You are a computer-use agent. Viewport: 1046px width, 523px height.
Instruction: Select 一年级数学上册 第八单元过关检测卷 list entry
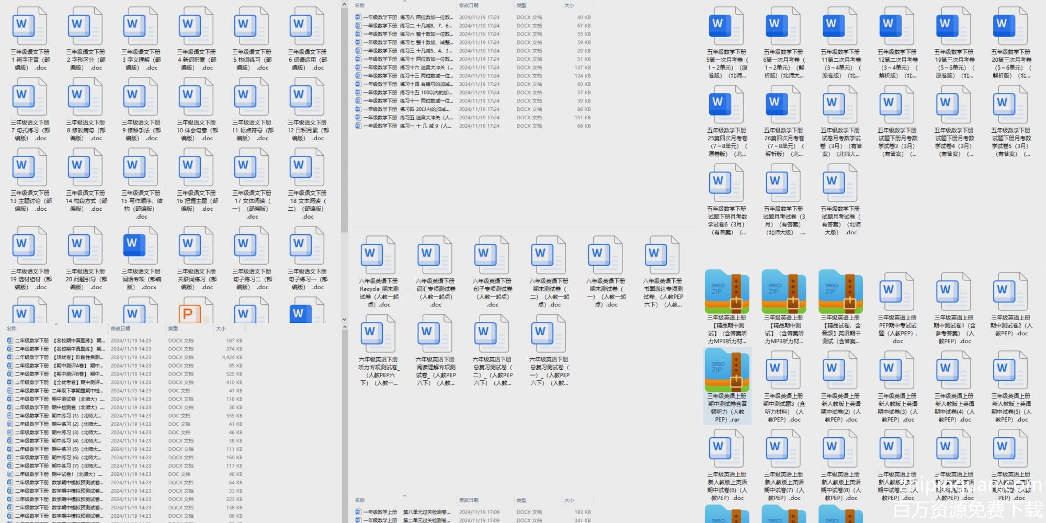[x=403, y=512]
